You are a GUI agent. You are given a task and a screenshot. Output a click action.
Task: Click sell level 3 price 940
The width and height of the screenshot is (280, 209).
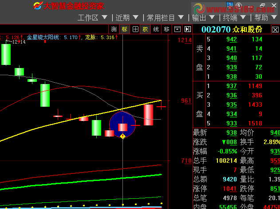tap(232, 58)
